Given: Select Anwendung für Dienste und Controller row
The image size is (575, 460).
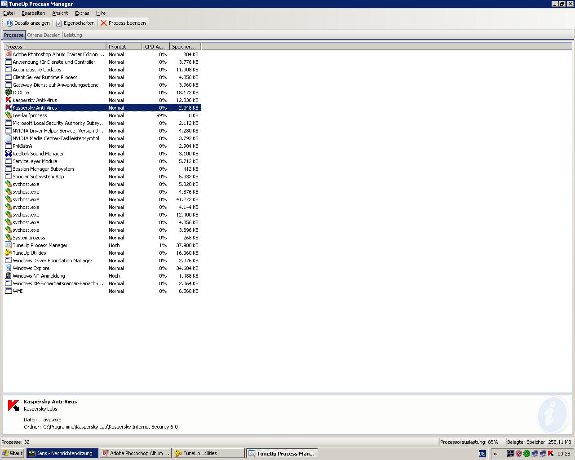Looking at the screenshot, I should (x=102, y=62).
